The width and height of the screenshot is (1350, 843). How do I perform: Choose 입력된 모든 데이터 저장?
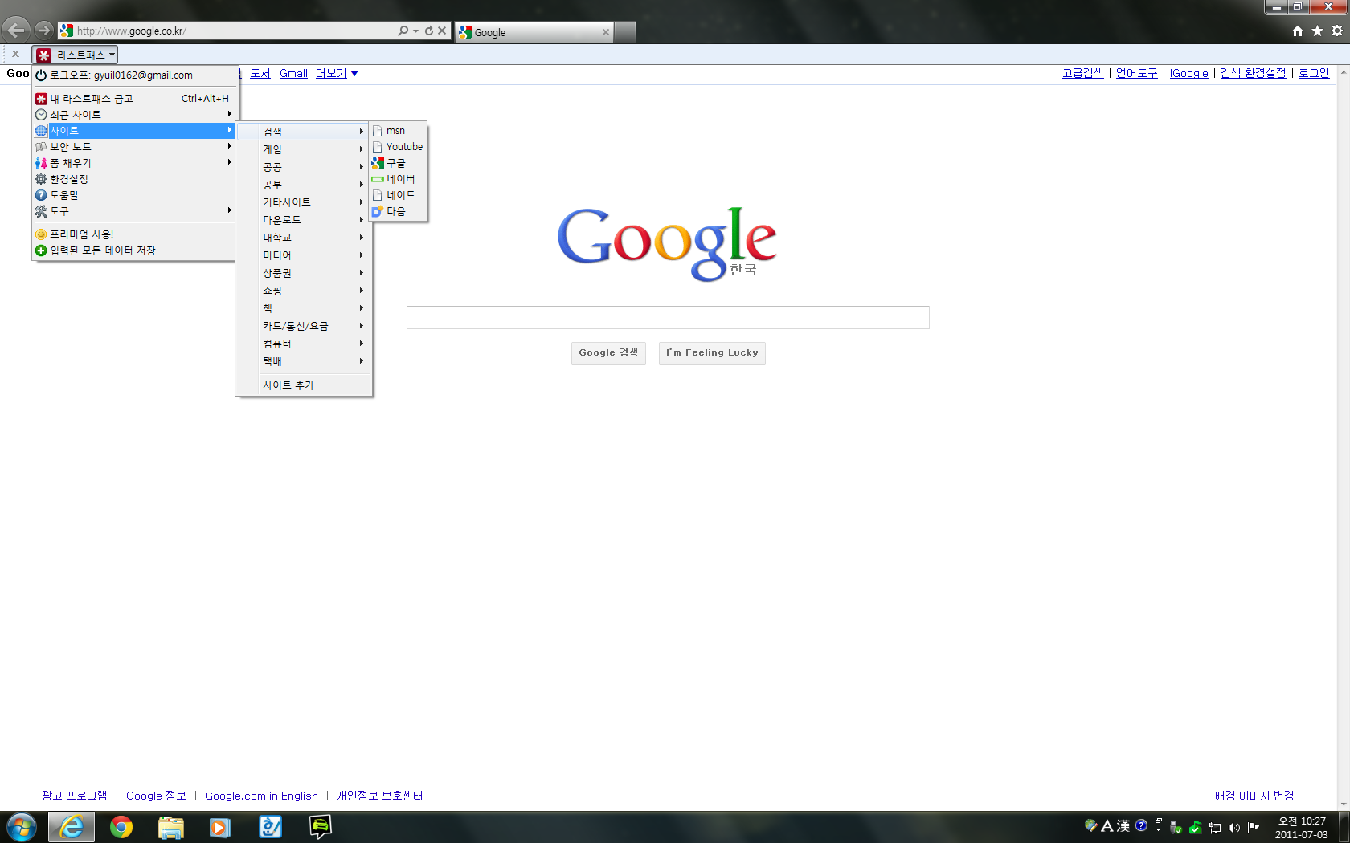pyautogui.click(x=133, y=250)
